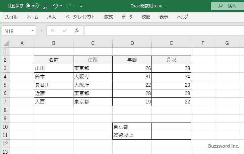
Task: Select the cell containing 大西
Action: 54,102
